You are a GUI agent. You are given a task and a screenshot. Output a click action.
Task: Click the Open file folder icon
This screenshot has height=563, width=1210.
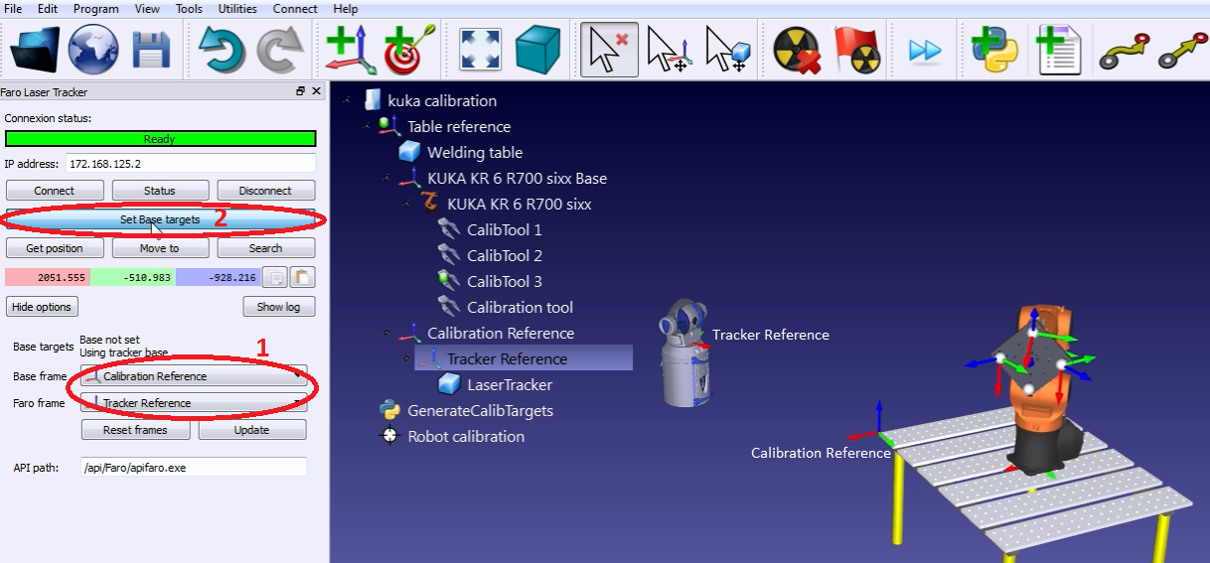35,49
